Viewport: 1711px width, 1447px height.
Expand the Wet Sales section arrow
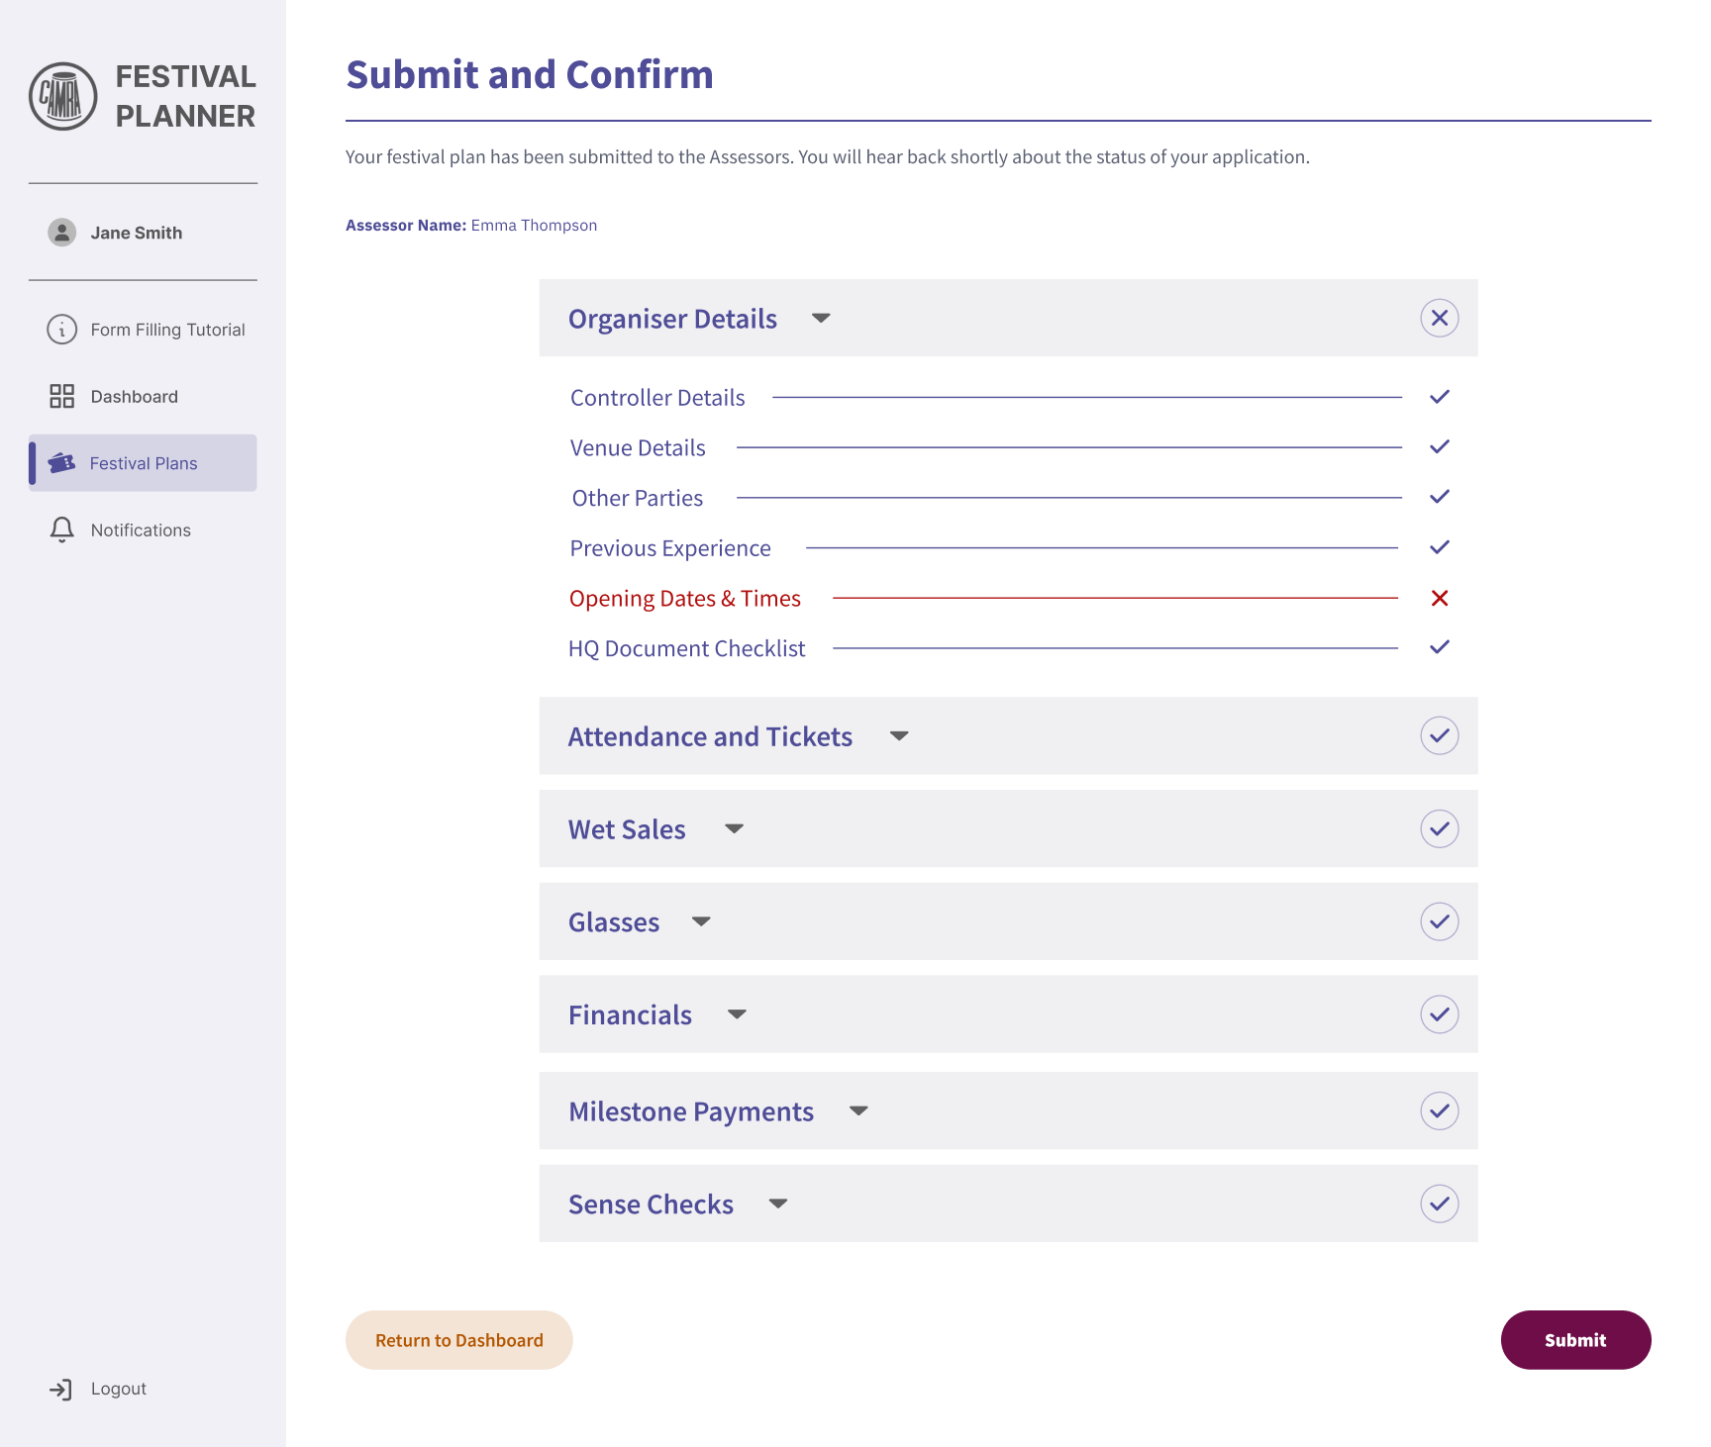click(x=734, y=829)
